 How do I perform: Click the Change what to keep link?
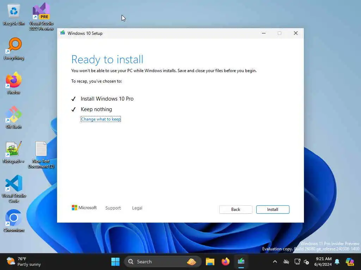tap(100, 119)
